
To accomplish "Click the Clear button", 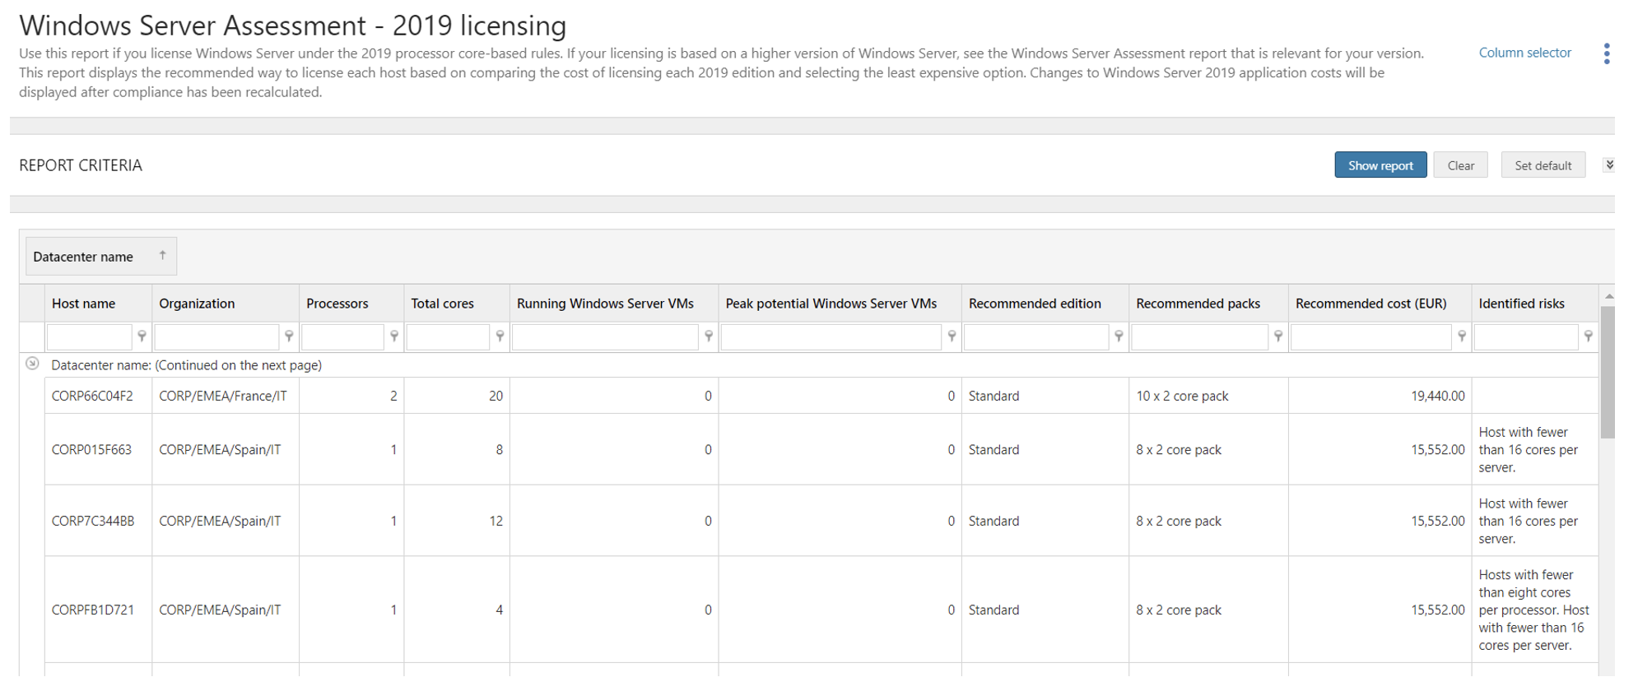I will click(x=1460, y=165).
